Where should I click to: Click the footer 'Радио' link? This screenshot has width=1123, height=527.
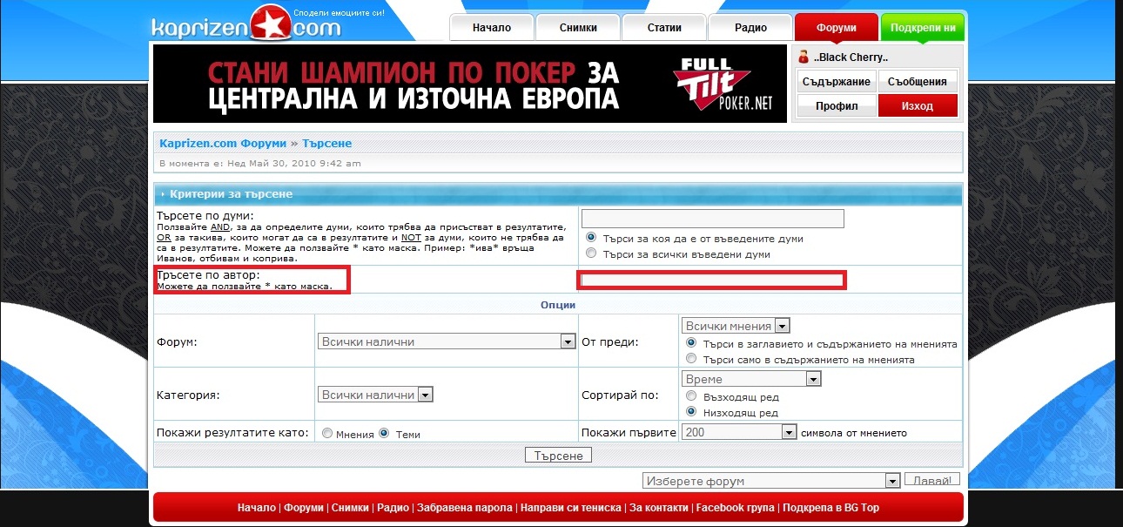pos(393,507)
